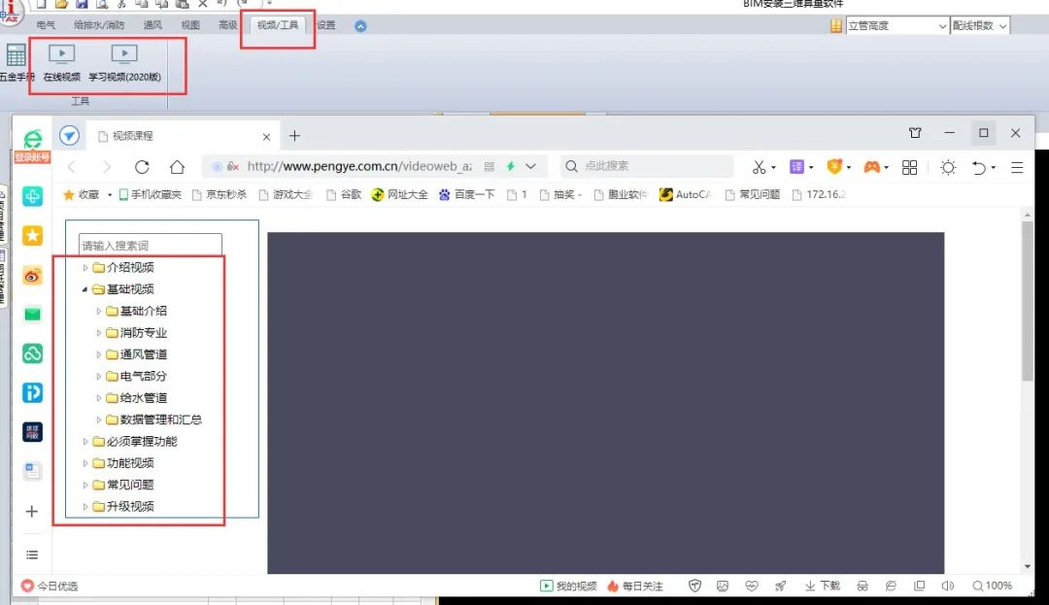Click the 请输入搜索词 search field

tap(150, 246)
